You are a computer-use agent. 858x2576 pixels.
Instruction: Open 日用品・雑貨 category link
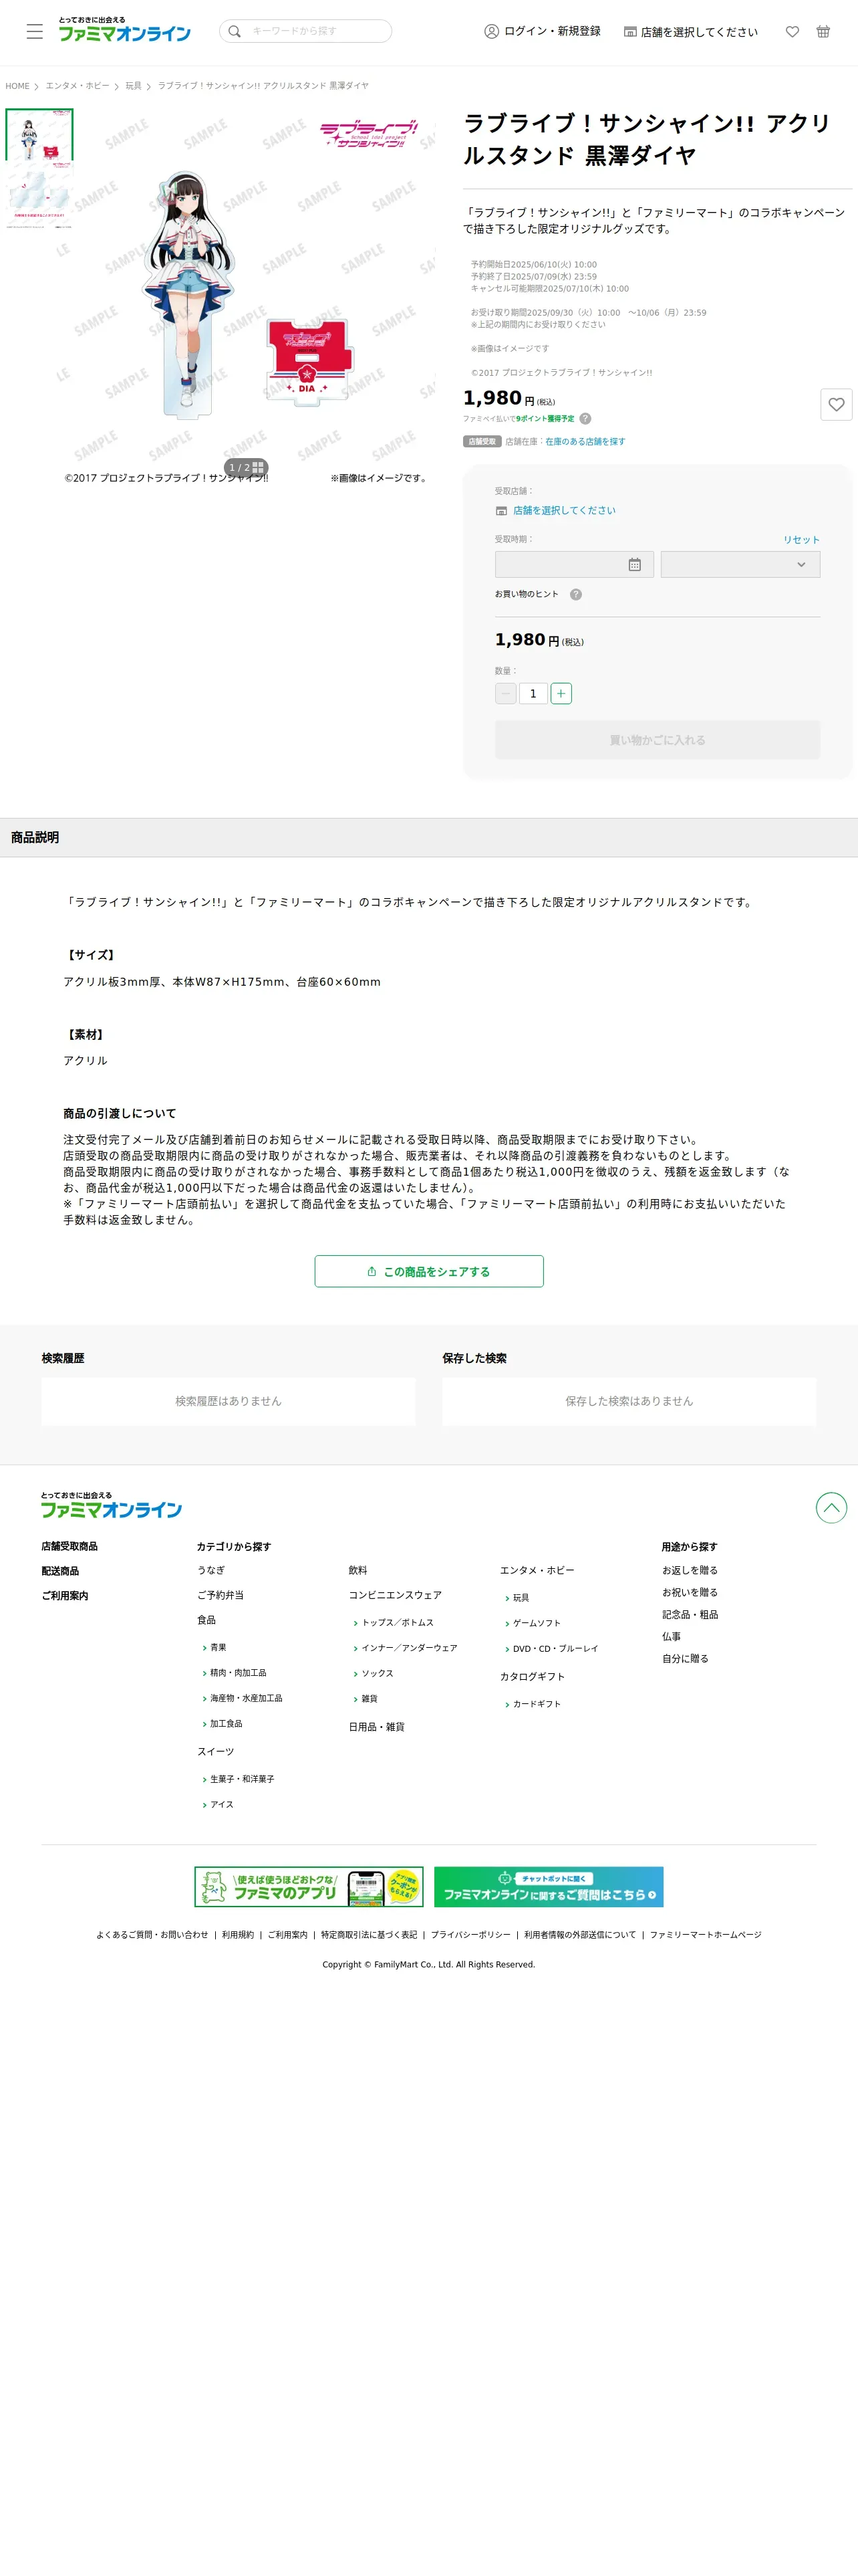click(377, 1727)
